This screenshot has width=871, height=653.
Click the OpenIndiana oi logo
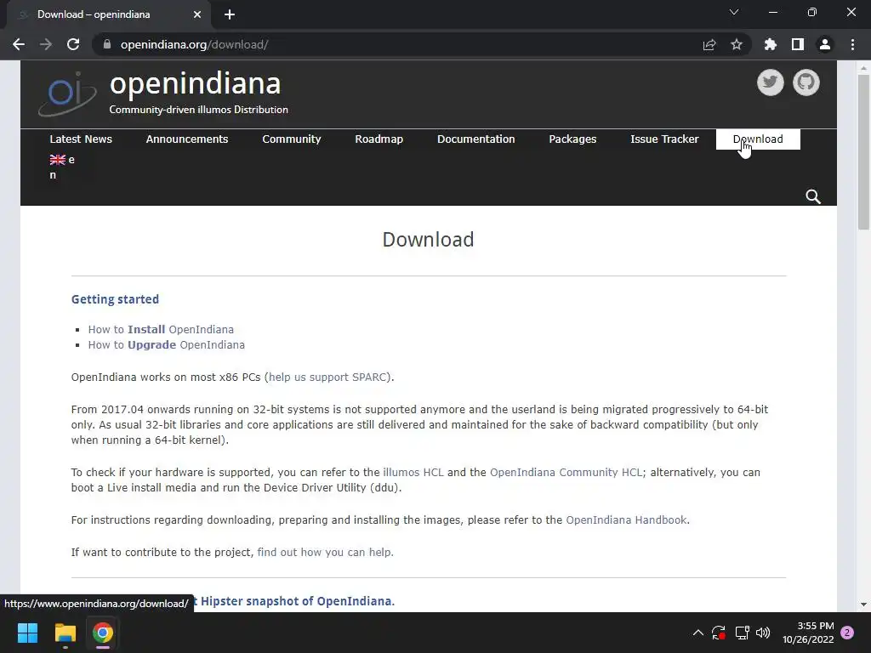click(67, 94)
